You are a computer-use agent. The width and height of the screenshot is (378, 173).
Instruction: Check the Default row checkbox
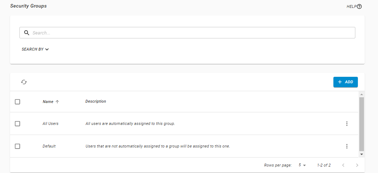17,146
